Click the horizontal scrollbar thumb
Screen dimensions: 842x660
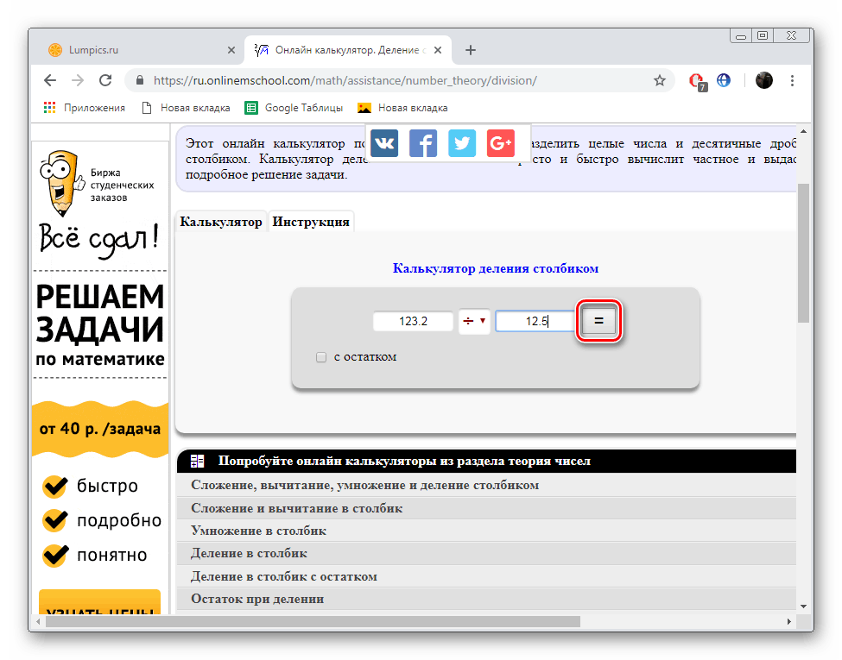pos(313,621)
